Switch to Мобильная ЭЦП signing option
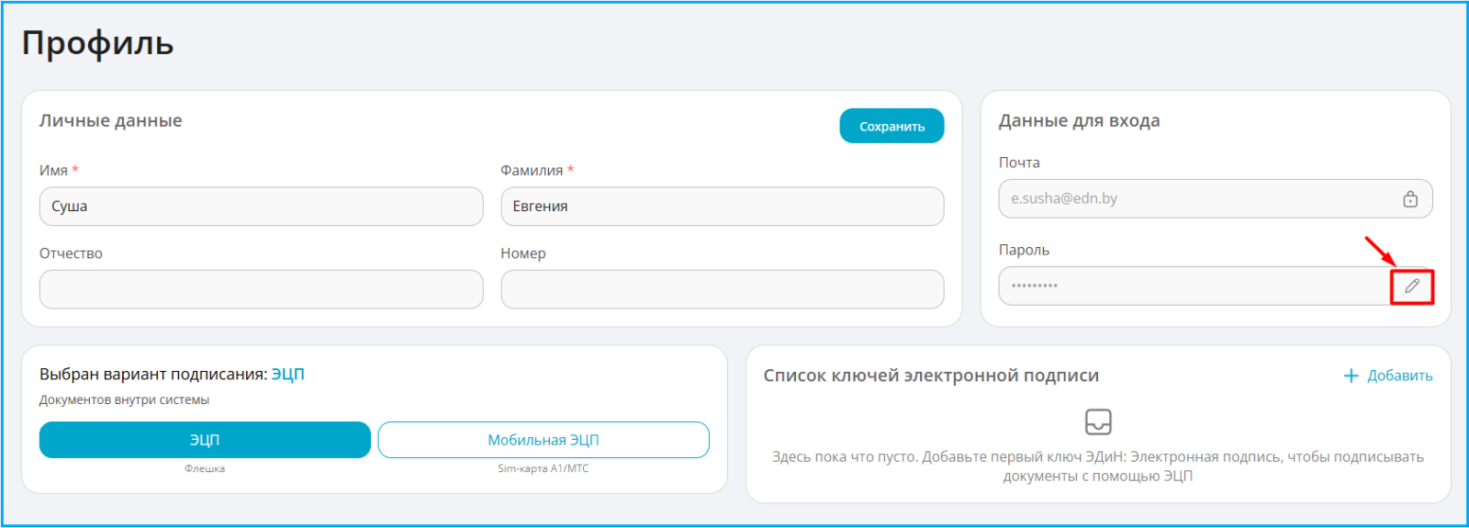This screenshot has height=528, width=1469. pyautogui.click(x=544, y=440)
